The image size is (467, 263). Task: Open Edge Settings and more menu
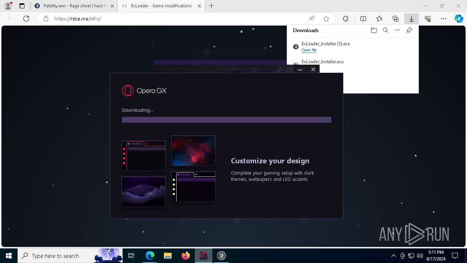tap(444, 19)
